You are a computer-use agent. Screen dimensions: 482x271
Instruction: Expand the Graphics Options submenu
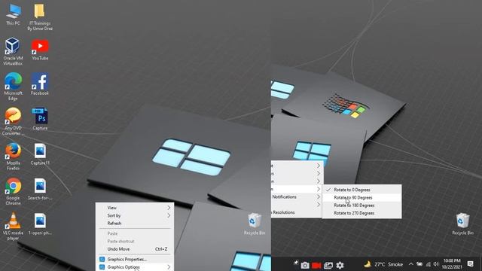[x=136, y=267]
